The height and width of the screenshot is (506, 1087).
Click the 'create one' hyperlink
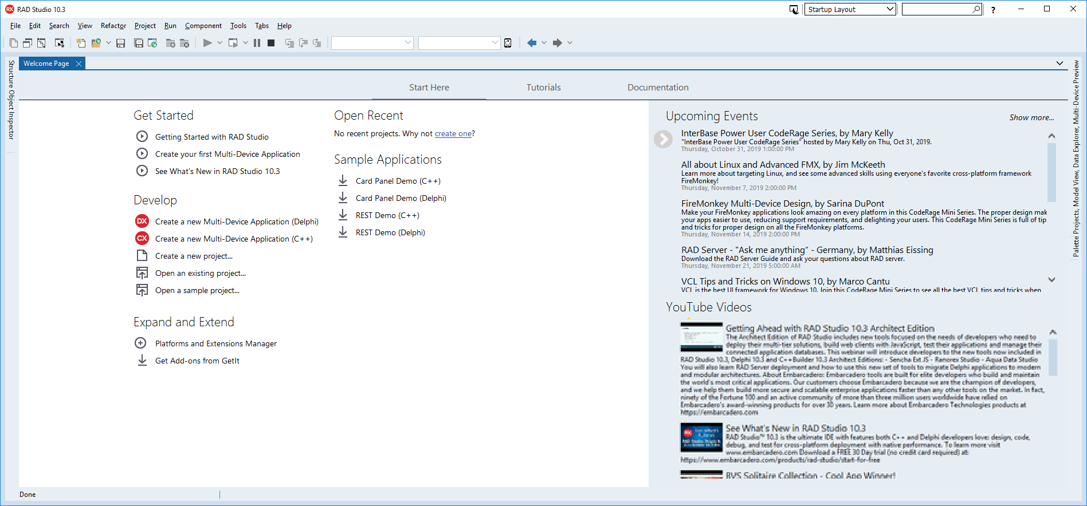click(x=453, y=133)
